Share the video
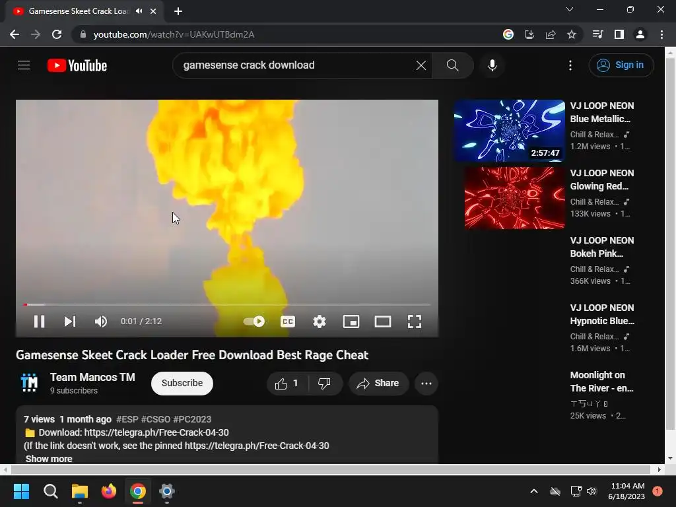Screen dimensions: 676x507 coord(378,384)
